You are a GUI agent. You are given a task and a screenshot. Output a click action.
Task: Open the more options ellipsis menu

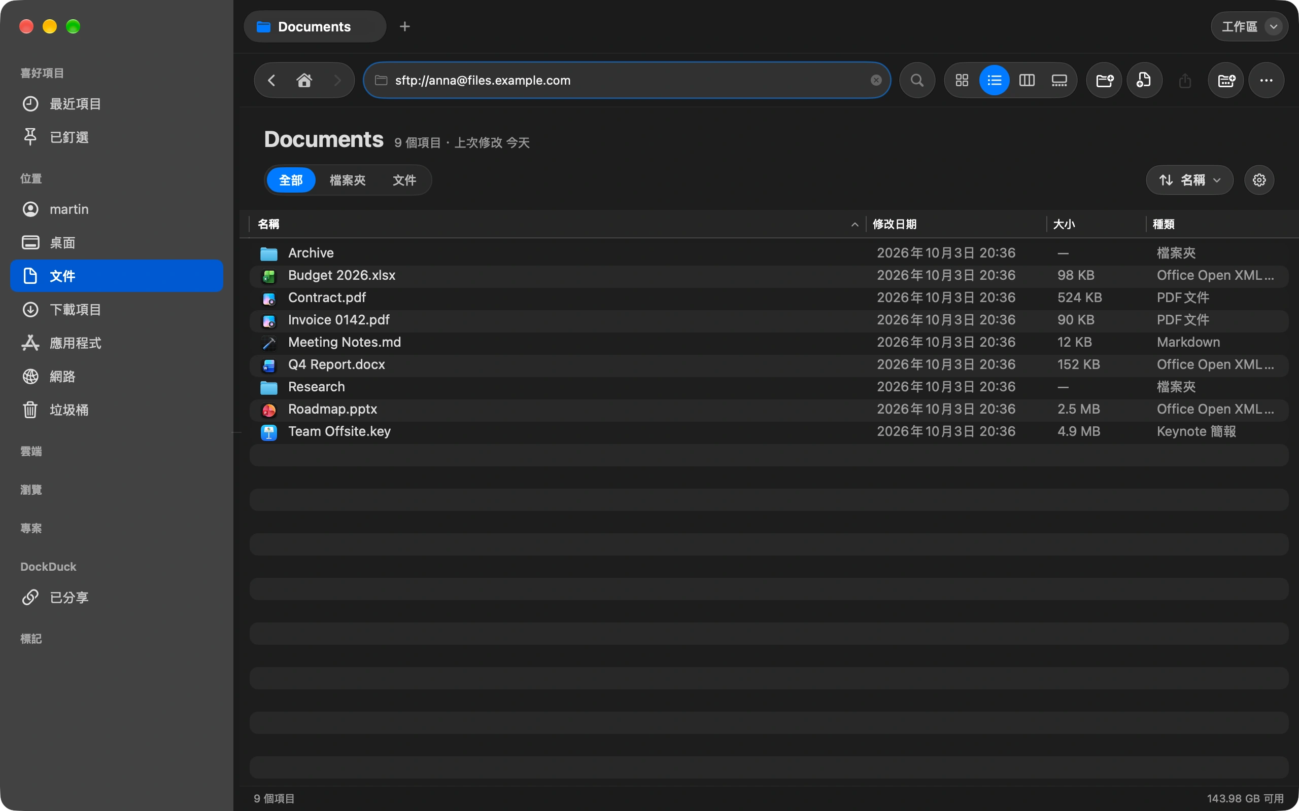point(1266,81)
